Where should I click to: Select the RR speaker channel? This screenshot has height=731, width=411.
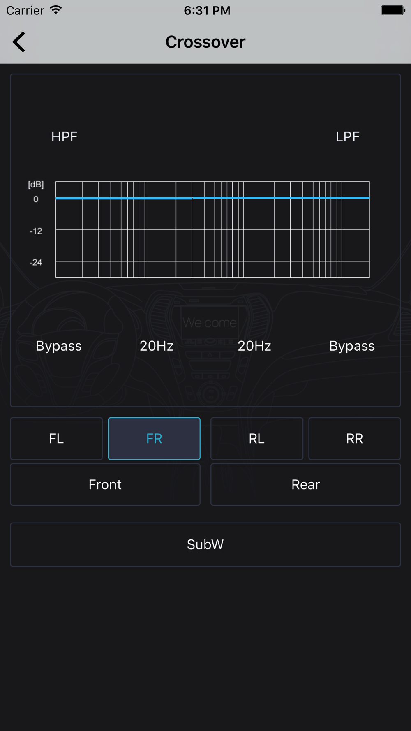click(355, 439)
